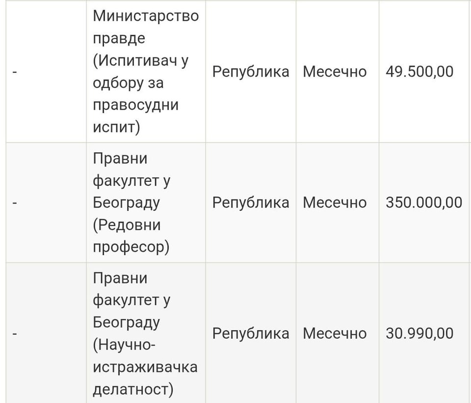Click Република in the 30.990,00 row
The image size is (471, 403).
[x=250, y=334]
